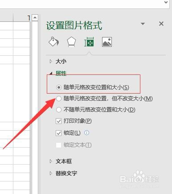Image resolution: width=172 pixels, height=194 pixels.
Task: Open the task pane options dropdown arrow
Action: (x=143, y=24)
